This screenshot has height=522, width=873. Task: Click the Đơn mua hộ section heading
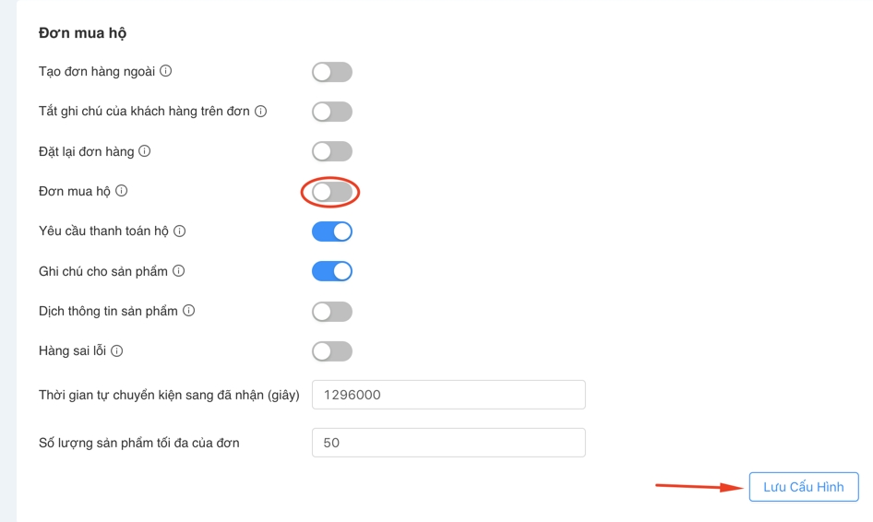click(82, 33)
